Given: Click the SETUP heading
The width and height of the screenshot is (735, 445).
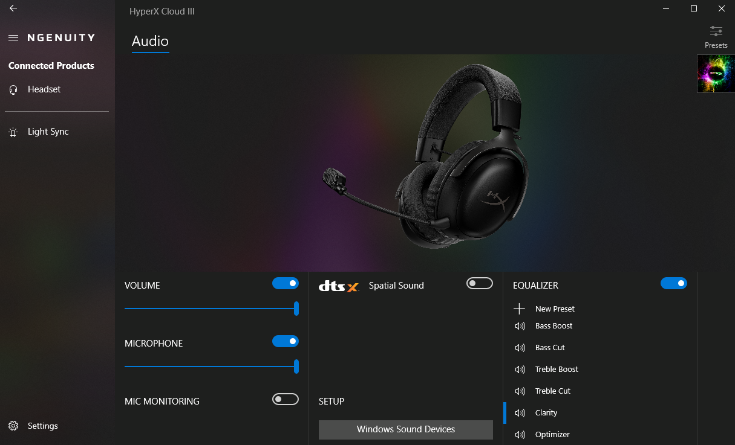Looking at the screenshot, I should click(332, 402).
